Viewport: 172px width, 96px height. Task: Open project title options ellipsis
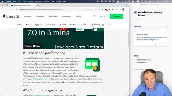click(148, 15)
